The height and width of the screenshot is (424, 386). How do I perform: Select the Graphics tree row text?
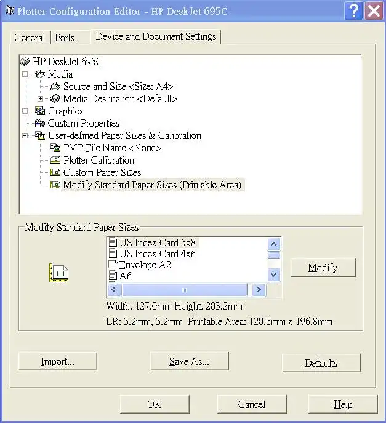click(x=65, y=111)
